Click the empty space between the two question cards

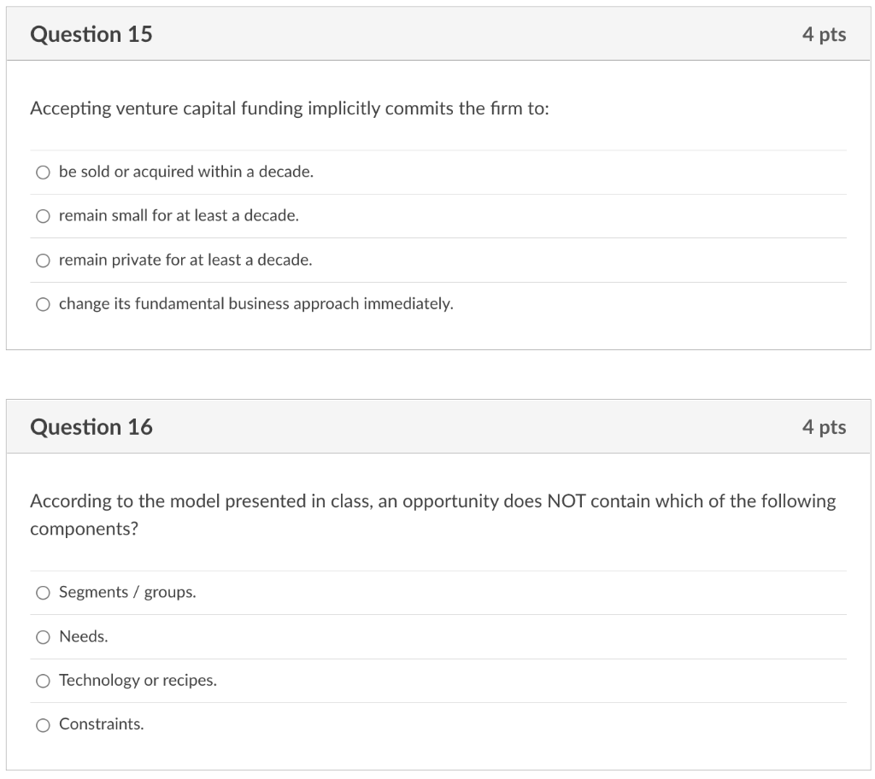[437, 376]
